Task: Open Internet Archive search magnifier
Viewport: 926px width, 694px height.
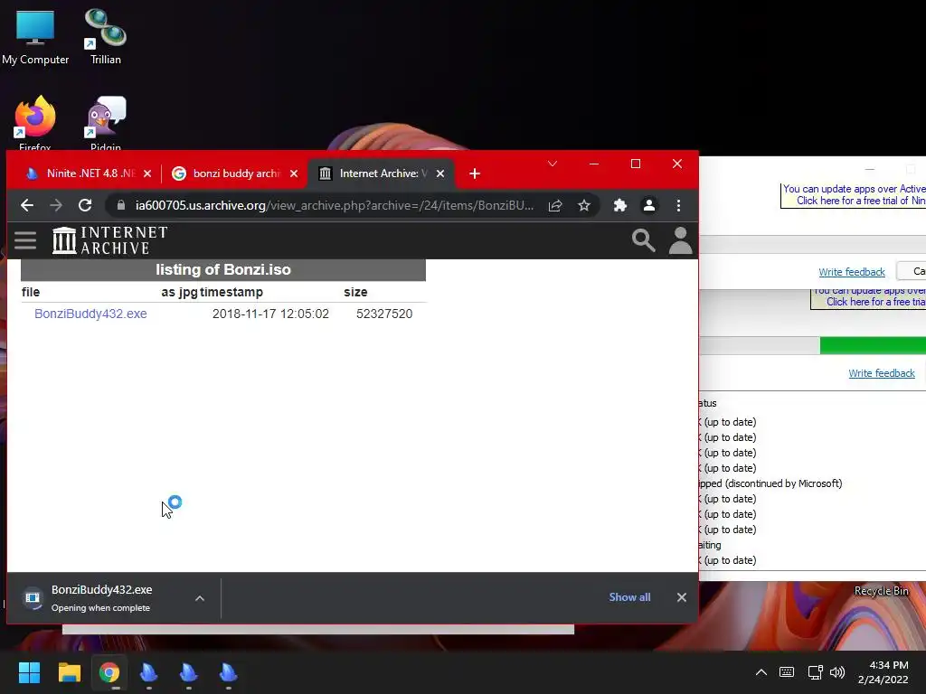Action: click(x=643, y=240)
